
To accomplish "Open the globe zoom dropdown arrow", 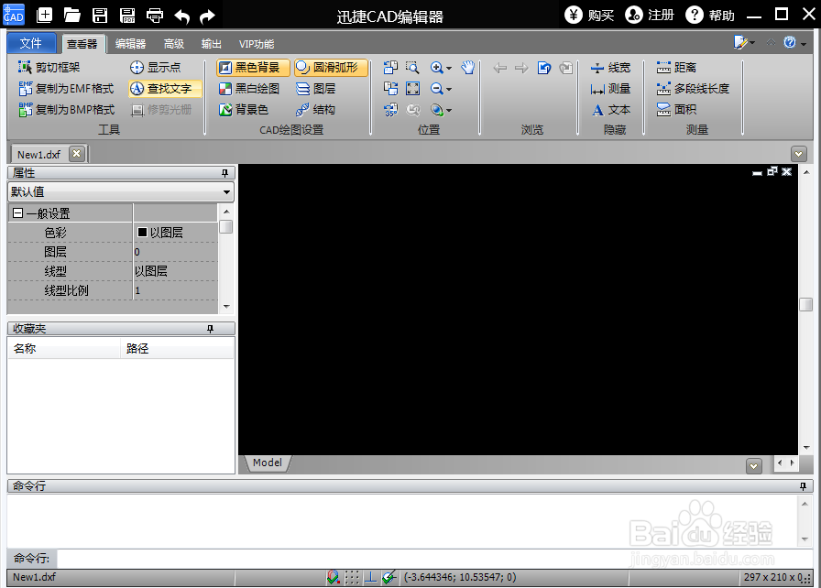I will coord(449,111).
